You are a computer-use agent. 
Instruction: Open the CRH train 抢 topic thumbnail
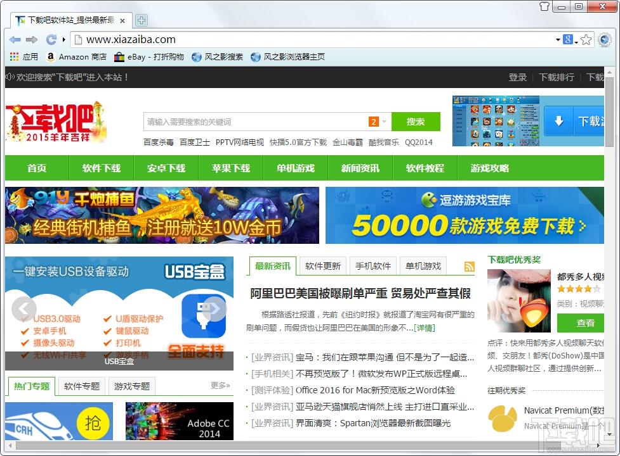coord(59,421)
